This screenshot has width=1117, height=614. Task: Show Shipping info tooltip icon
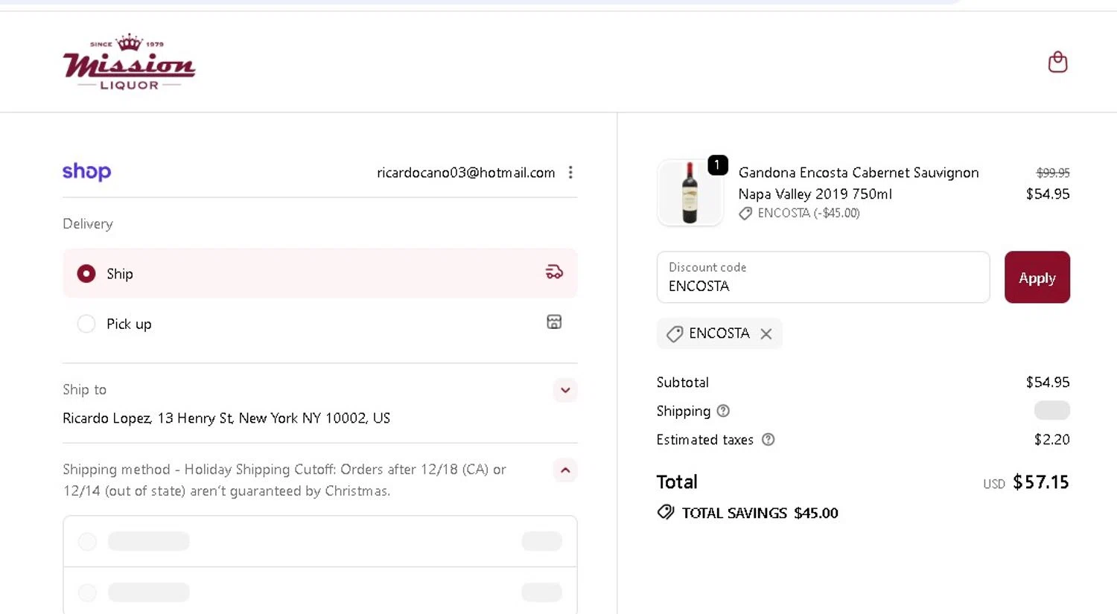723,411
